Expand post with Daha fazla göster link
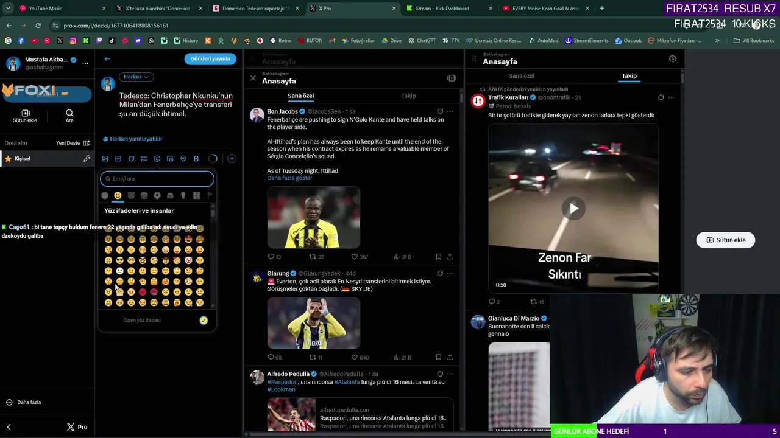This screenshot has width=780, height=438. pyautogui.click(x=289, y=178)
